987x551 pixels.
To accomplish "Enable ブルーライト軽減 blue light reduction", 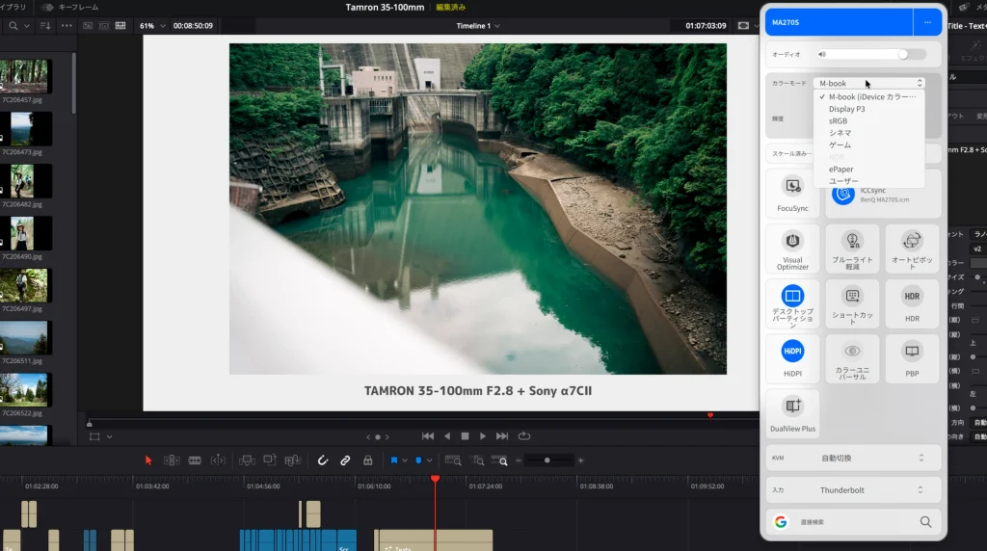I will click(x=852, y=249).
